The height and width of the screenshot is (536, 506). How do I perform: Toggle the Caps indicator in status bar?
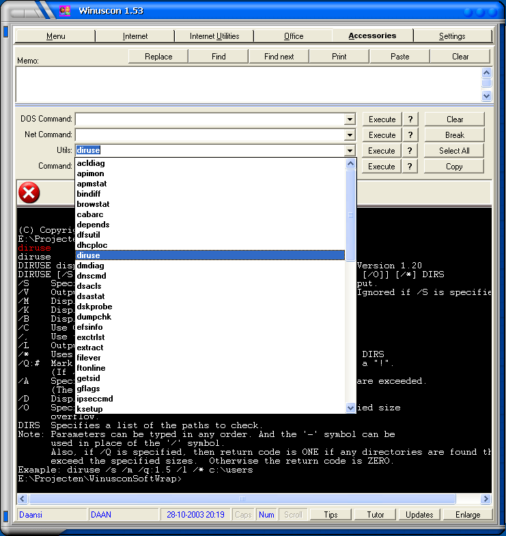coord(243,514)
